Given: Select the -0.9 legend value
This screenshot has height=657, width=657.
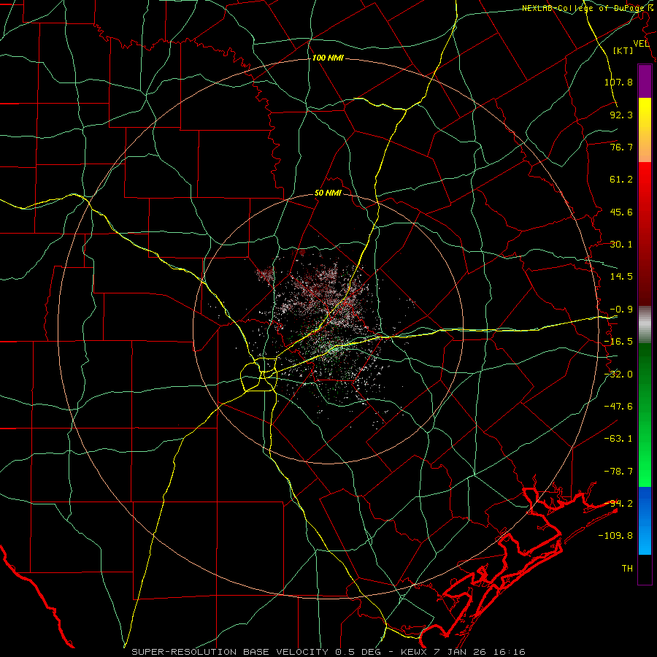Looking at the screenshot, I should coord(621,310).
